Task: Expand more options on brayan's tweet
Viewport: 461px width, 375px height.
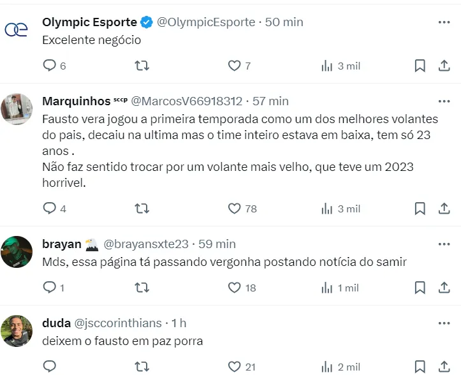Action: [x=444, y=244]
